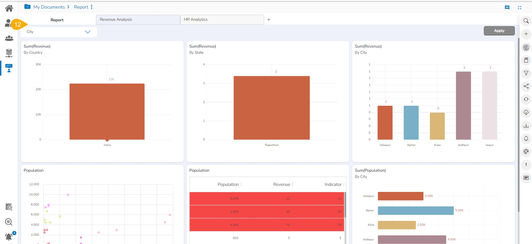
Task: Click the download icon in right toolbar
Action: pyautogui.click(x=526, y=126)
